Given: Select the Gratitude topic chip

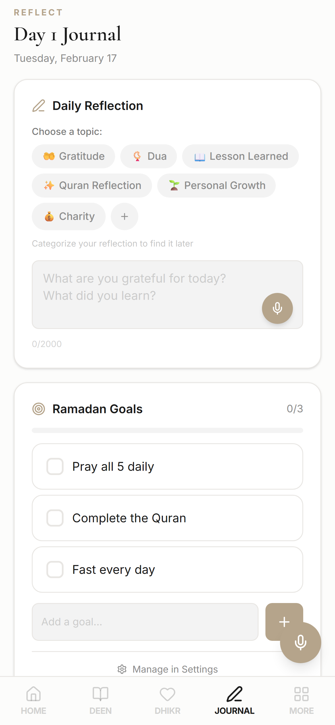Looking at the screenshot, I should (x=74, y=156).
